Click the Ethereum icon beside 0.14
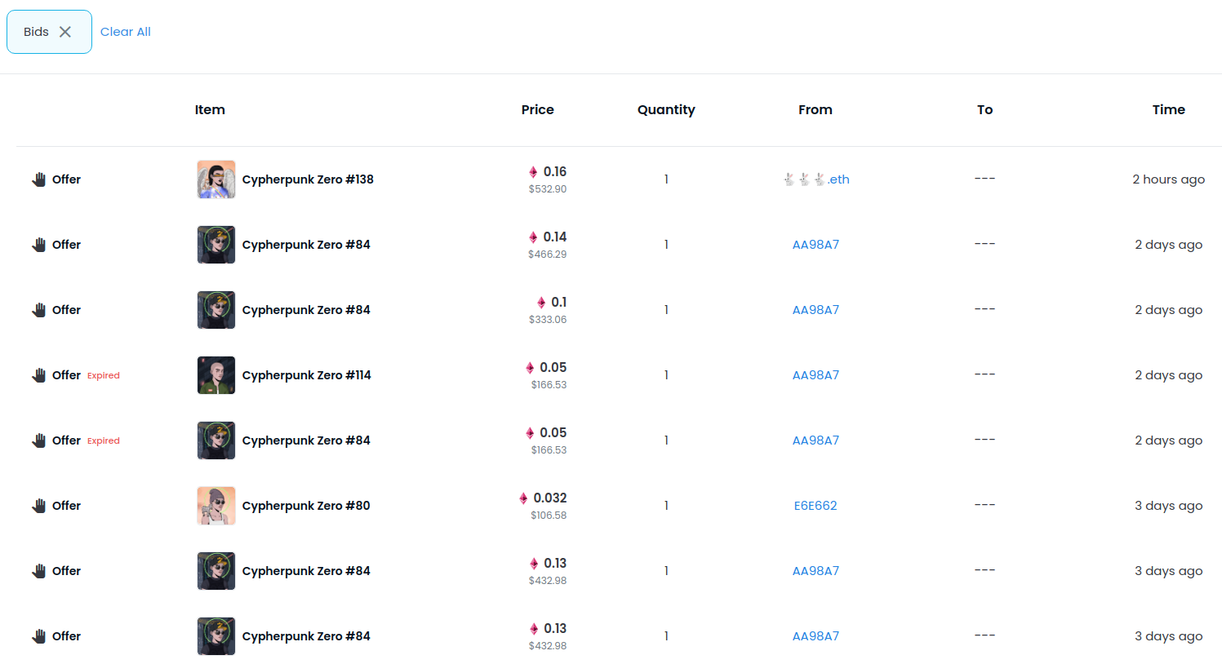The width and height of the screenshot is (1222, 664). point(533,237)
